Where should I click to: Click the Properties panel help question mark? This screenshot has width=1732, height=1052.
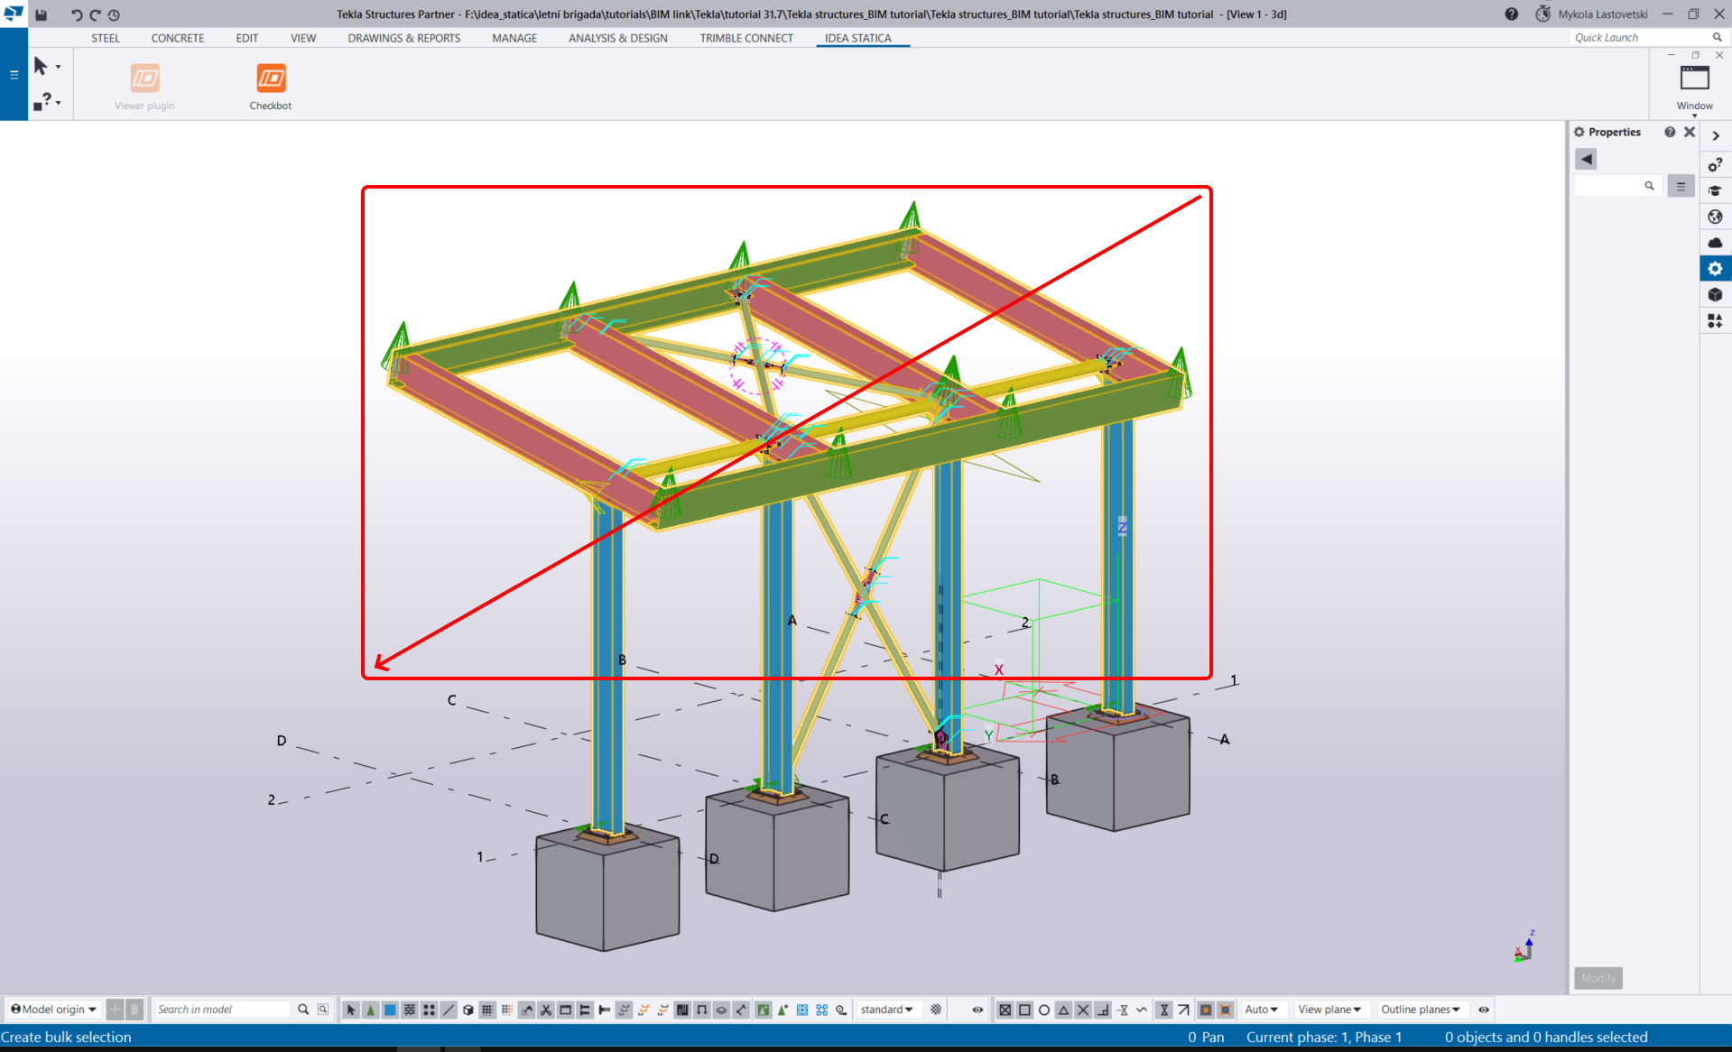(x=1669, y=132)
